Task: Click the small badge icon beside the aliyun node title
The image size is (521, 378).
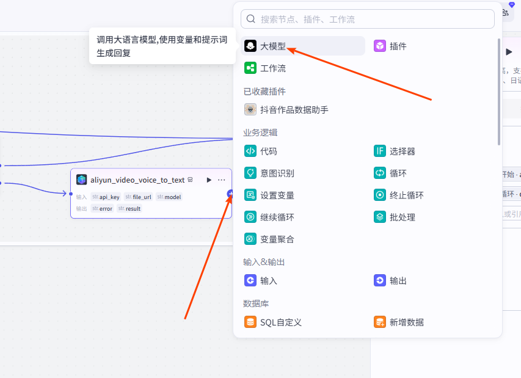Action: pyautogui.click(x=190, y=180)
